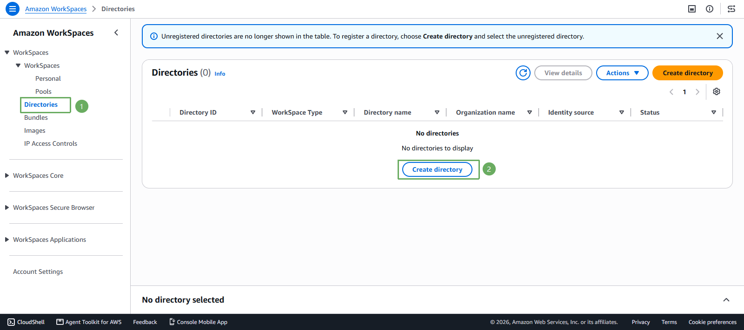Open the info help panel icon

coord(710,9)
